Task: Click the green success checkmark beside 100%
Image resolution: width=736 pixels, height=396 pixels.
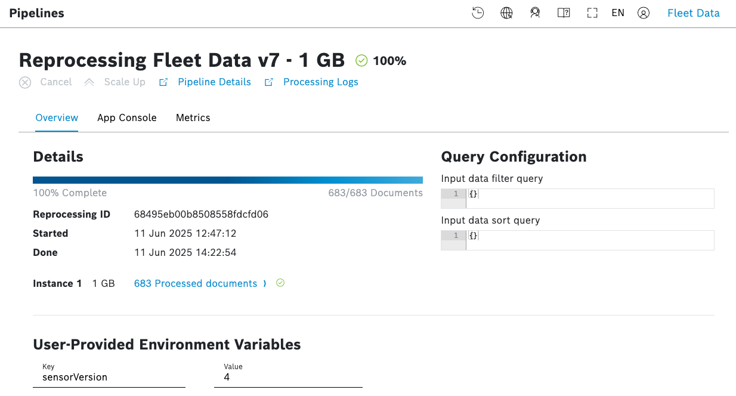Action: [361, 60]
